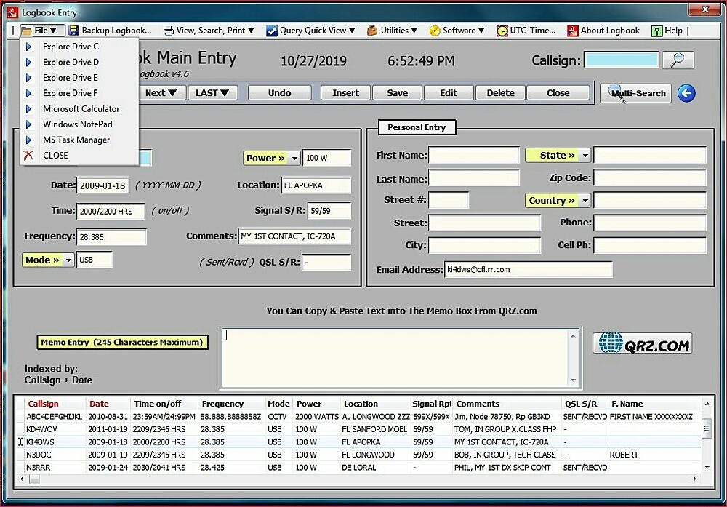This screenshot has width=727, height=507.
Task: Expand the Next record dropdown arrow
Action: click(x=173, y=92)
